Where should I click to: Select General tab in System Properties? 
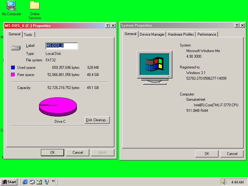pyautogui.click(x=130, y=34)
